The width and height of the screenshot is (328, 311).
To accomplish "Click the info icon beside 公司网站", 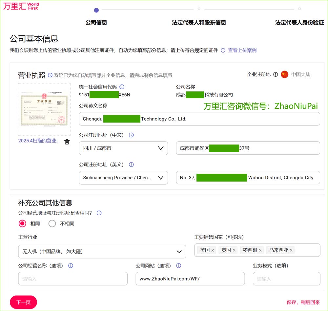I will click(x=179, y=266).
